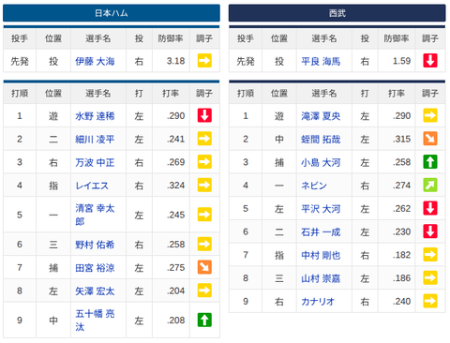Open ネビン player page
The height and width of the screenshot is (343, 450).
click(314, 186)
